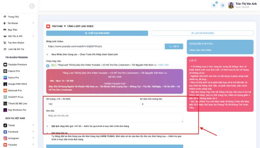
Task: Expand the Instagram services chevron
Action: click(33, 138)
